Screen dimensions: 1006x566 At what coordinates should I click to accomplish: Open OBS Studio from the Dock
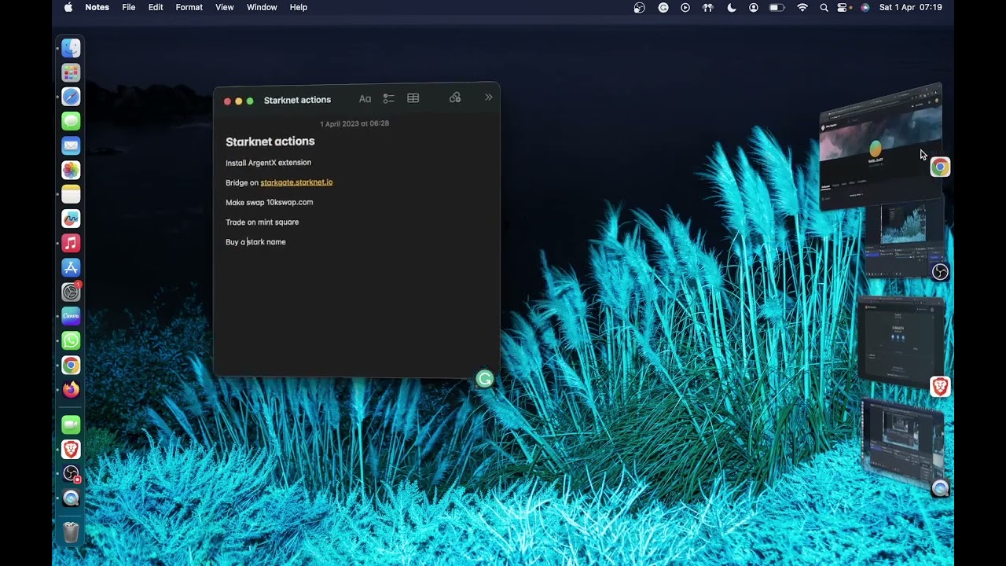tap(71, 474)
